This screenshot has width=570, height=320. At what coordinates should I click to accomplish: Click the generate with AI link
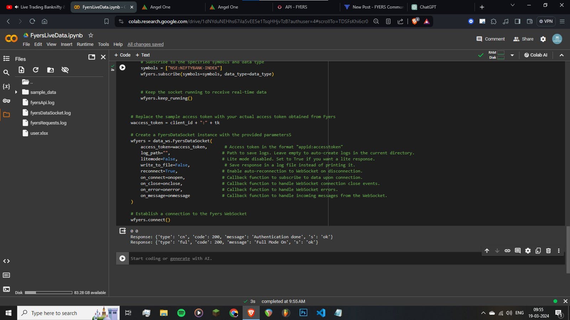[180, 258]
